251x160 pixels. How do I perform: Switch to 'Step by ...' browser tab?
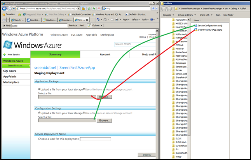point(17,20)
